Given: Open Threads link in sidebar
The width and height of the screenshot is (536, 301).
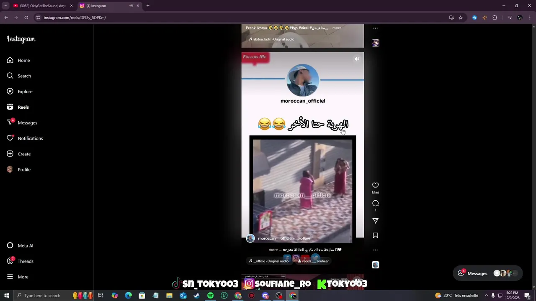Looking at the screenshot, I should 20,261.
